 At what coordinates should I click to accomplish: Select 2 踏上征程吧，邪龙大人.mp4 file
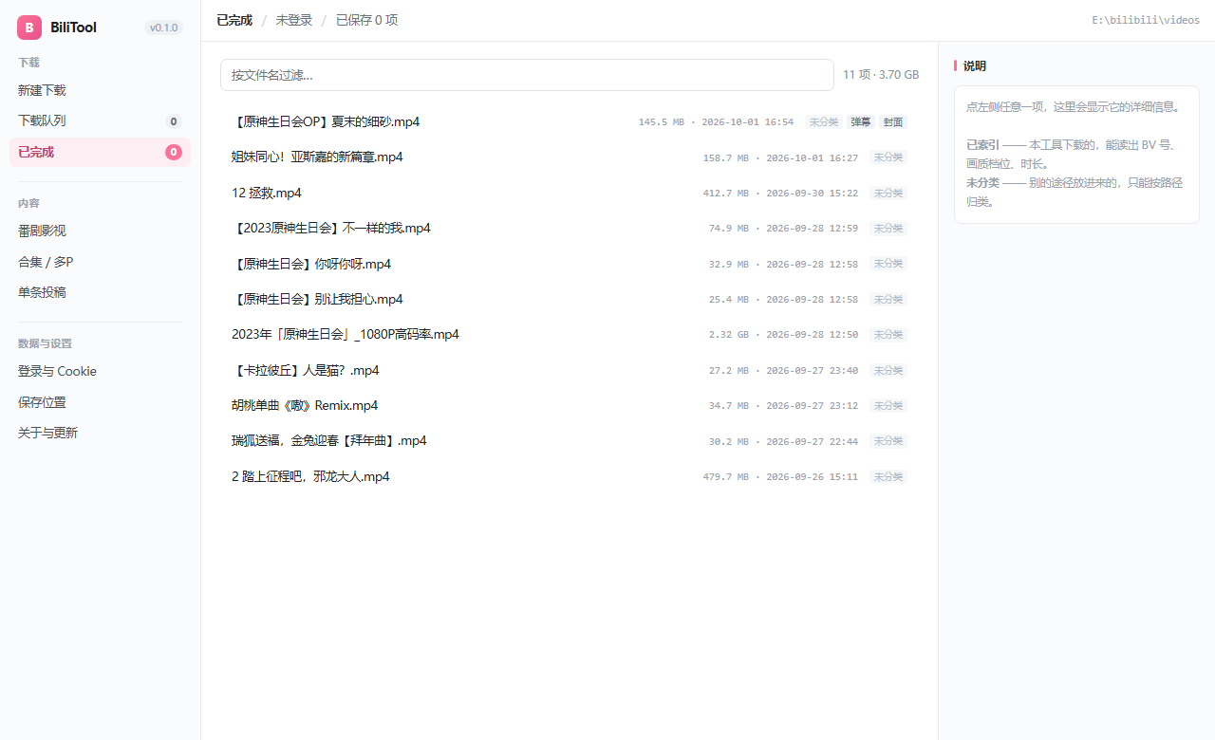click(x=568, y=476)
